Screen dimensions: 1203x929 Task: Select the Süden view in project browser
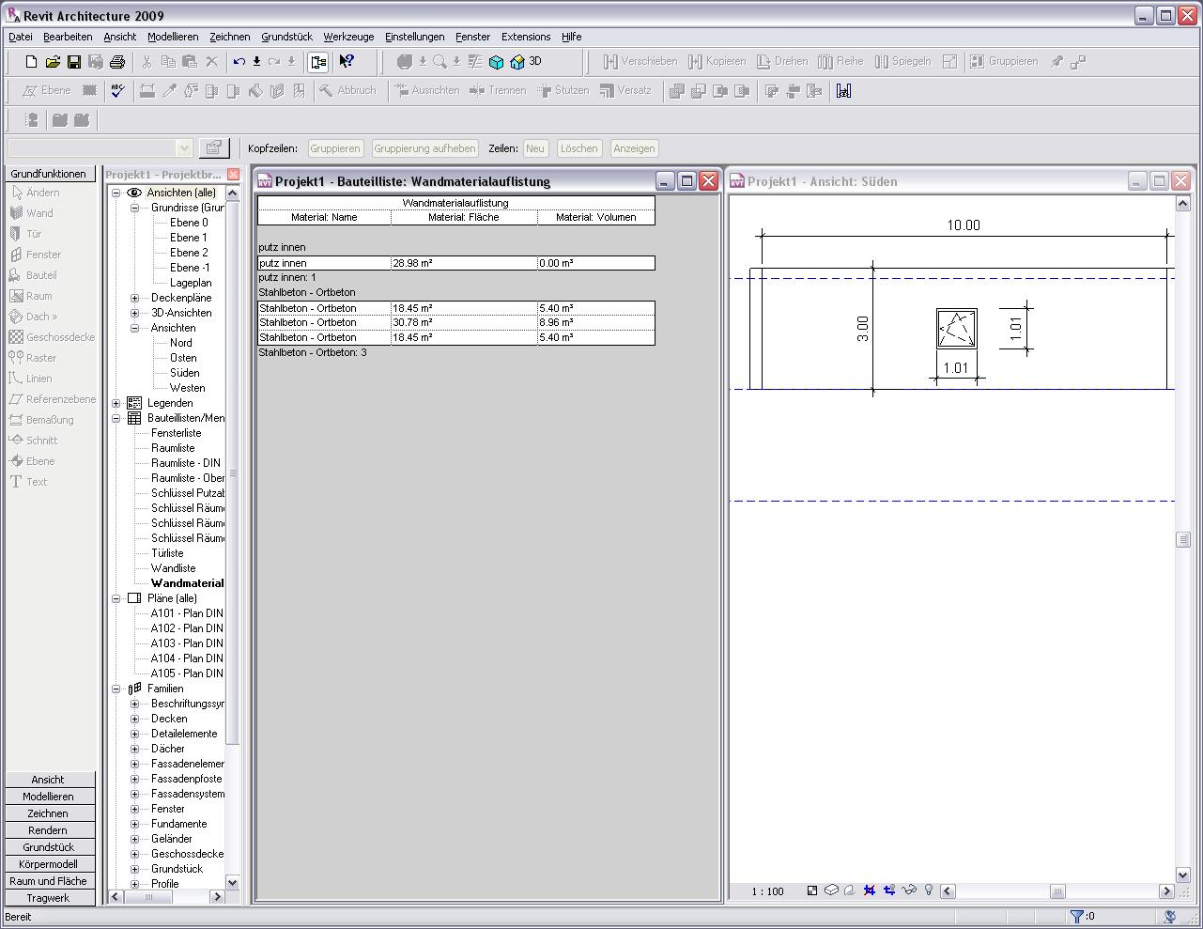coord(184,373)
